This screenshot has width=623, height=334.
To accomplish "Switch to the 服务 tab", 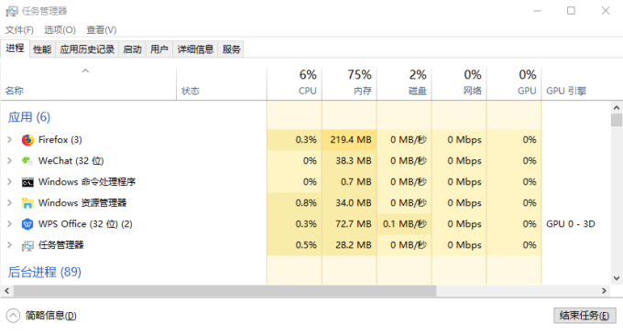I will tap(231, 49).
